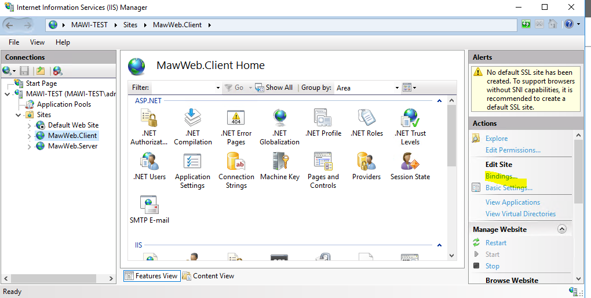Viewport: 591px width, 298px height.
Task: Select Application Pools tree item
Action: [64, 104]
